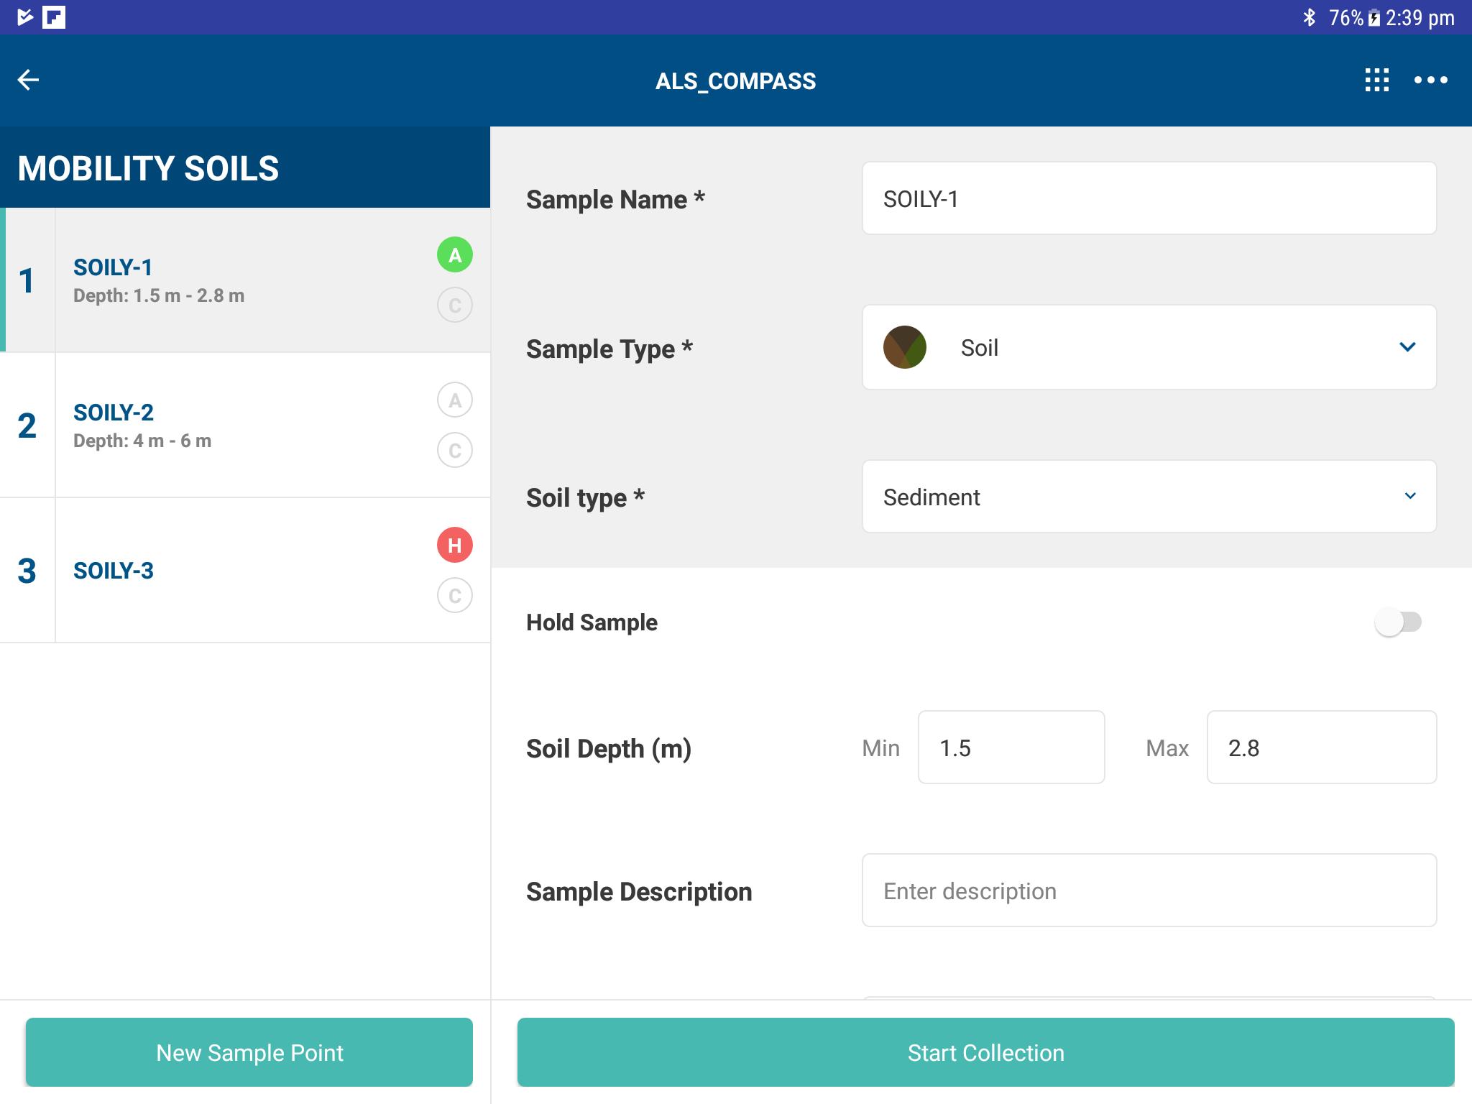The image size is (1472, 1104).
Task: Tap the green A badge on SOILY-1
Action: 455,254
